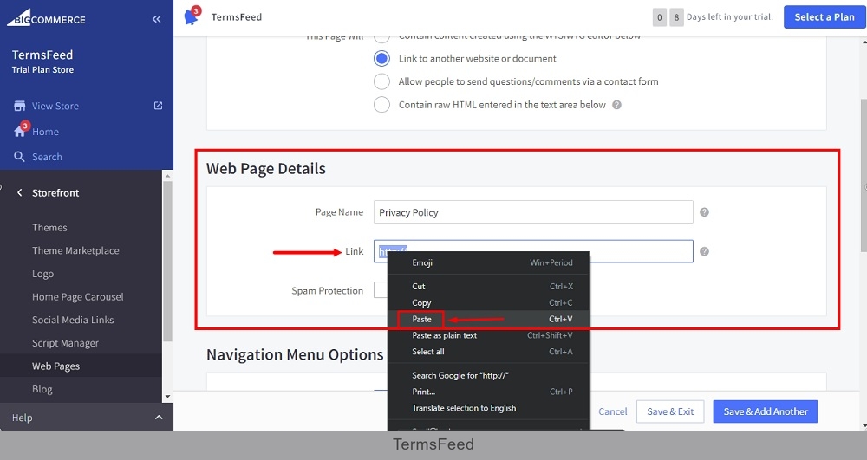Open Theme Marketplace
Screen dimensions: 867x460
tap(75, 250)
